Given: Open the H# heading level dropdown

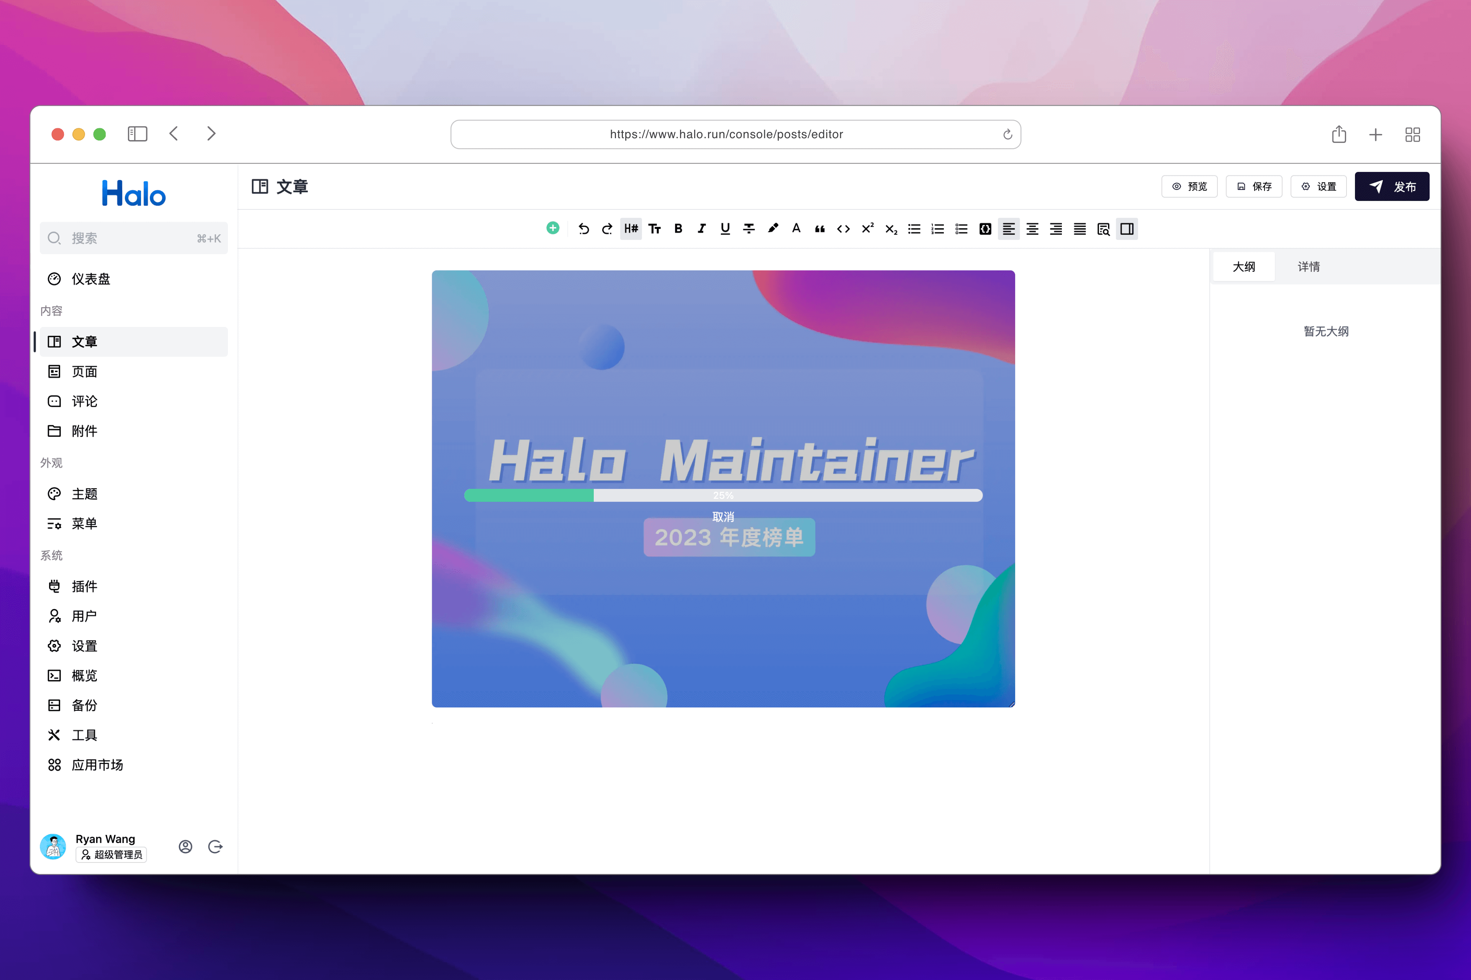Looking at the screenshot, I should click(631, 229).
